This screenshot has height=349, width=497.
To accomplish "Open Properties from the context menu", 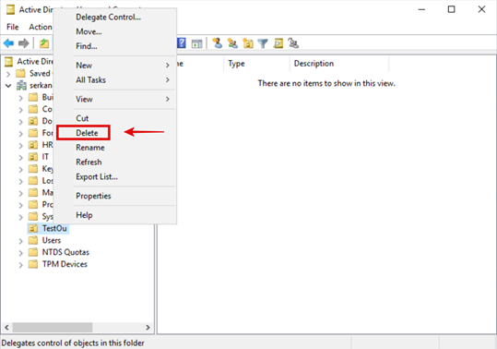I will pyautogui.click(x=115, y=196).
